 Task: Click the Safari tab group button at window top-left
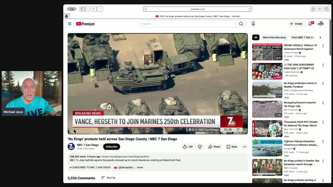72,9
